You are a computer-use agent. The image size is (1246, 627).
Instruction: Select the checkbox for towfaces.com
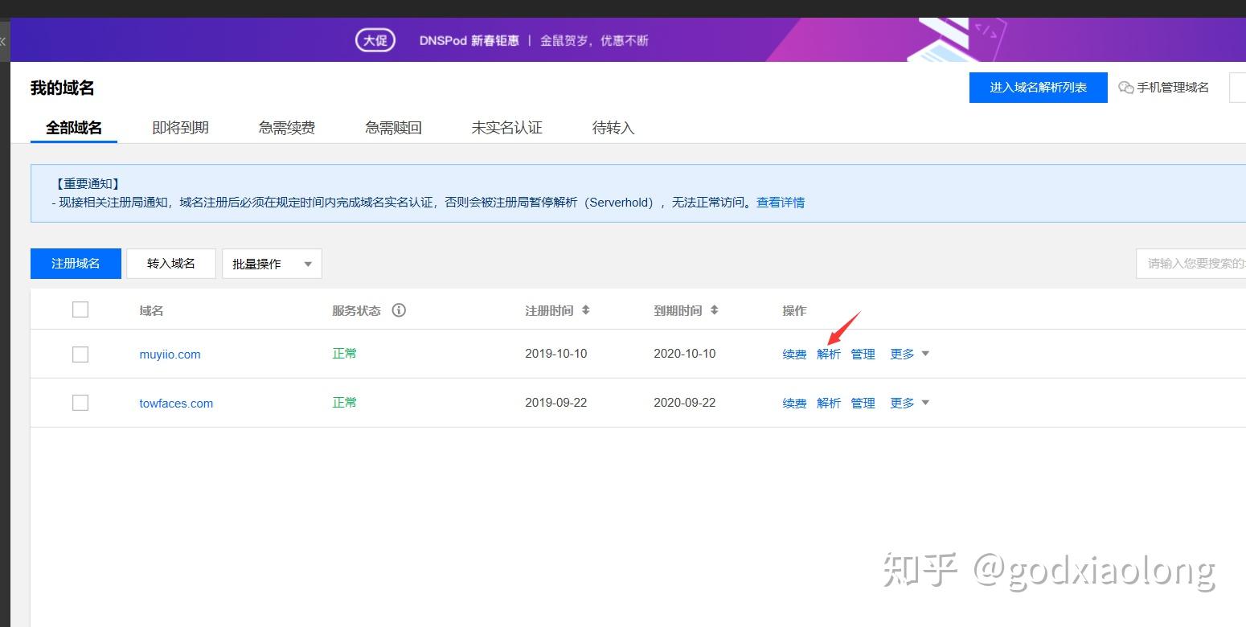click(x=80, y=403)
